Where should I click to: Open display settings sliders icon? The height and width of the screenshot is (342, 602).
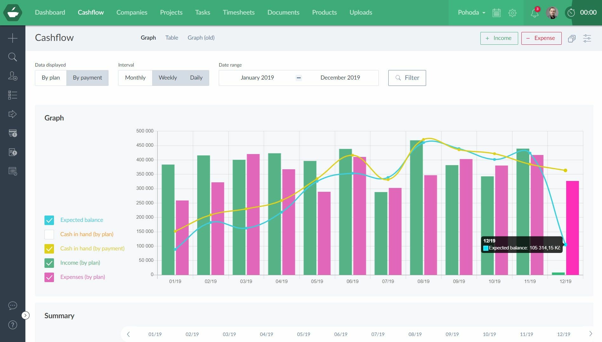[587, 38]
